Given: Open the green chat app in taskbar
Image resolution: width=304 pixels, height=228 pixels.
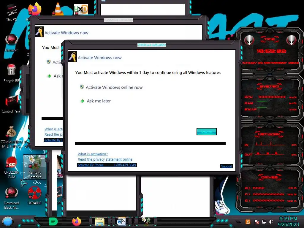Looking at the screenshot, I should 53,221.
